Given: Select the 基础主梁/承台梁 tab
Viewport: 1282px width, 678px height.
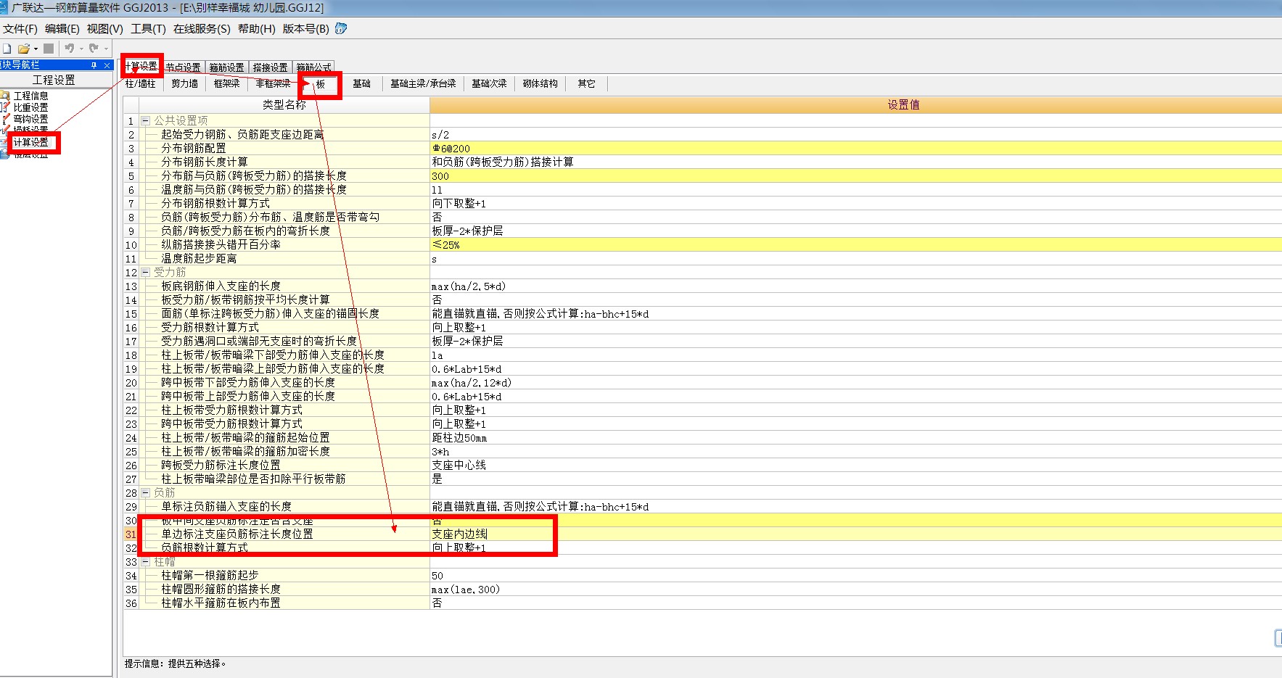Looking at the screenshot, I should (x=423, y=83).
